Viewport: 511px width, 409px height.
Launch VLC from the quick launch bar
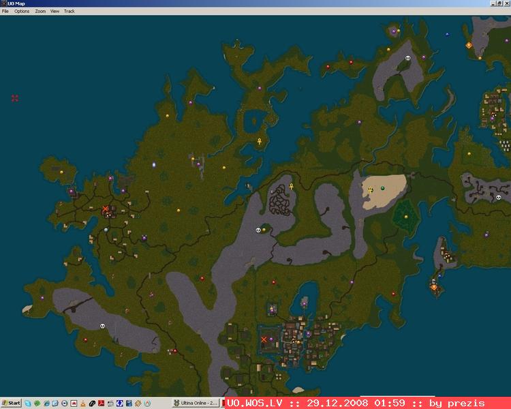[82, 404]
